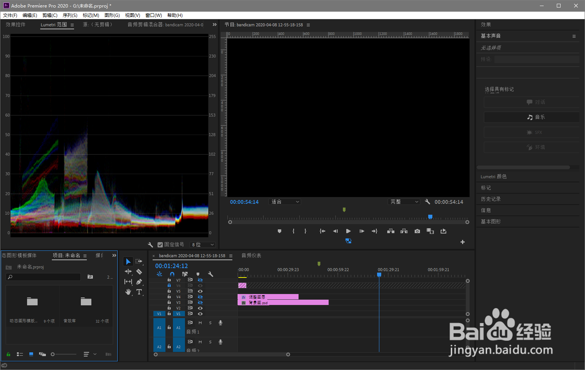Open the 基本声音 panel menu
Viewport: 585px width, 370px height.
tap(574, 36)
